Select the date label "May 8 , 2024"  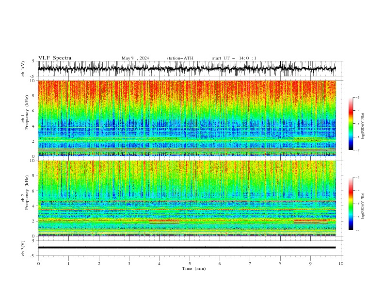point(135,58)
